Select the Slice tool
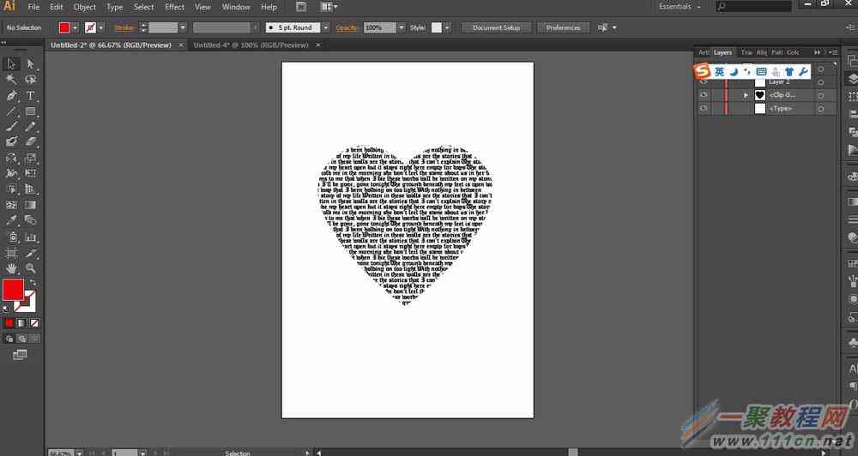 click(x=31, y=253)
